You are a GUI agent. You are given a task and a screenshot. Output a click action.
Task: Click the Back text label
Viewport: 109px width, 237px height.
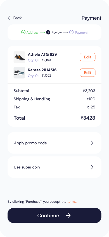[17, 18]
